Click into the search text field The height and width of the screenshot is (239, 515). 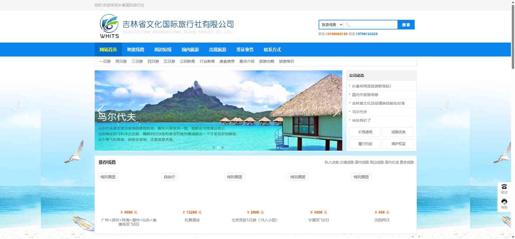point(373,25)
